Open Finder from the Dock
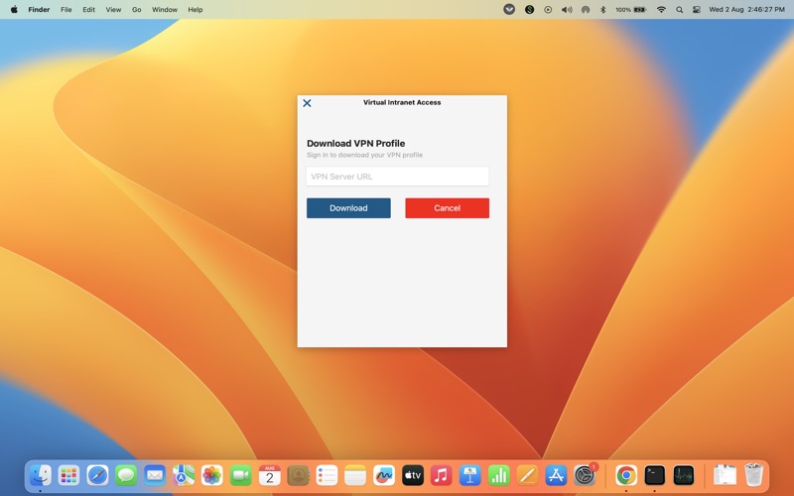Viewport: 794px width, 496px height. [x=40, y=475]
